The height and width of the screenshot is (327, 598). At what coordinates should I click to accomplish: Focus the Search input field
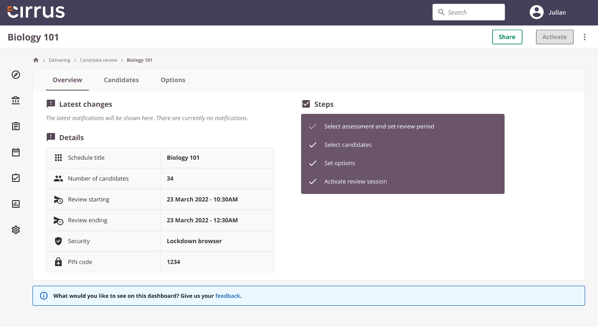click(469, 12)
